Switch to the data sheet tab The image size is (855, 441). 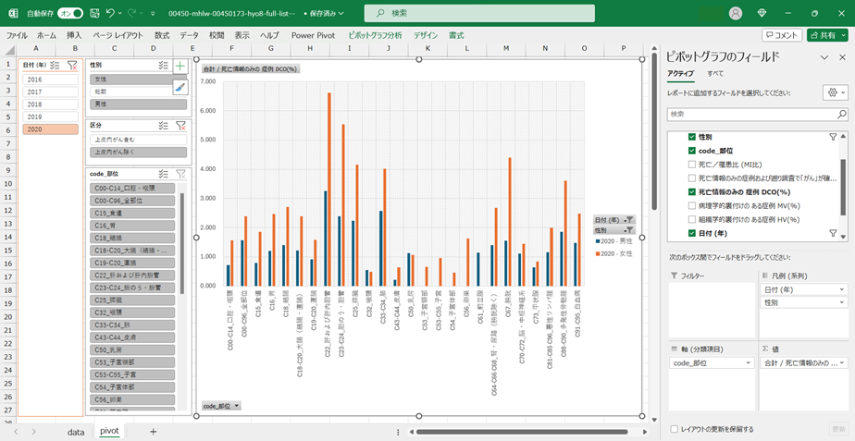coord(75,431)
